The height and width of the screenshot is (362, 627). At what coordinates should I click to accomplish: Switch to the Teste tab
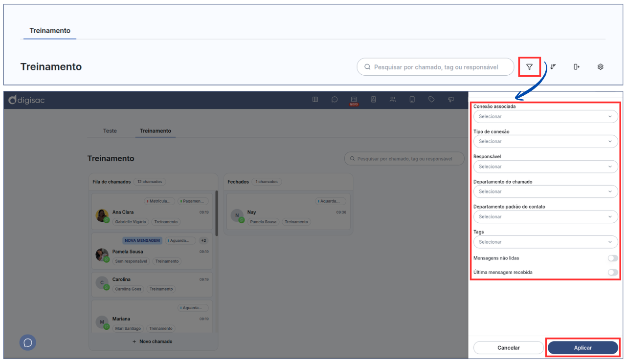(x=110, y=131)
